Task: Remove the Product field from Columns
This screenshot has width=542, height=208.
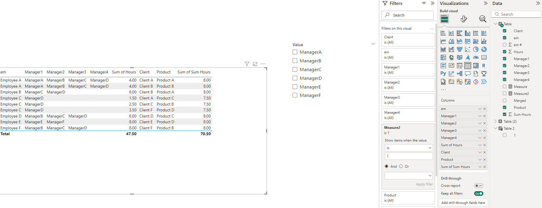Action: (x=485, y=160)
